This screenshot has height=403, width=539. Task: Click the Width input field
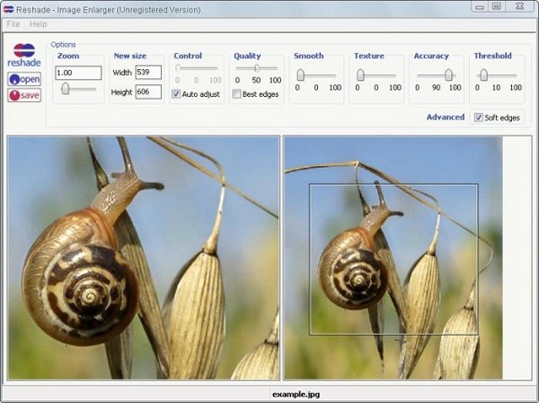tap(148, 72)
